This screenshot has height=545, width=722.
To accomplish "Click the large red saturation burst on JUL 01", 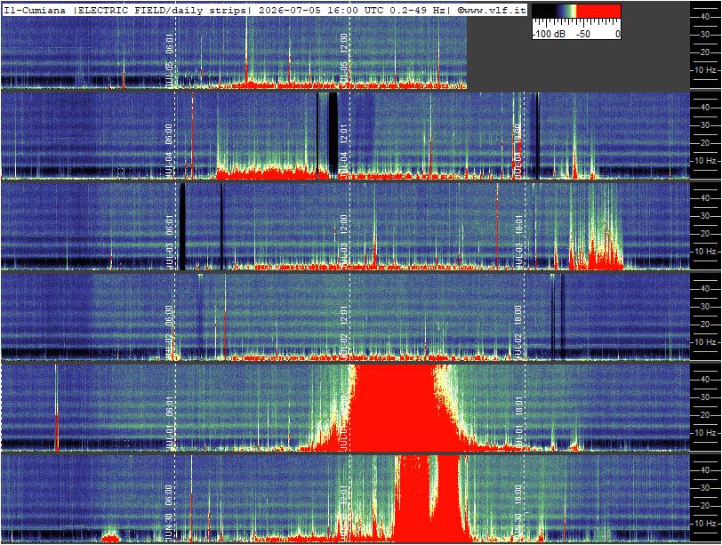I will 395,407.
